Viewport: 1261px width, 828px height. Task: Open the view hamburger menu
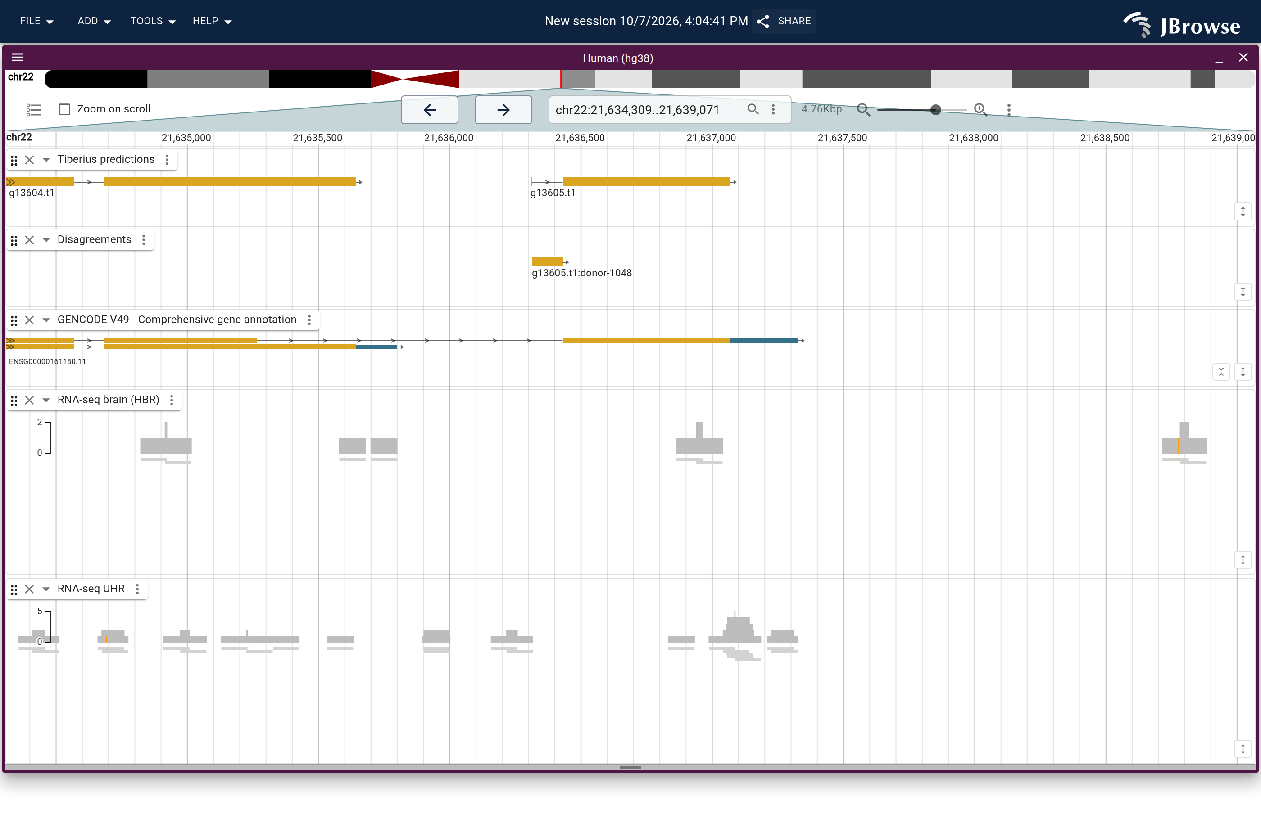point(18,57)
